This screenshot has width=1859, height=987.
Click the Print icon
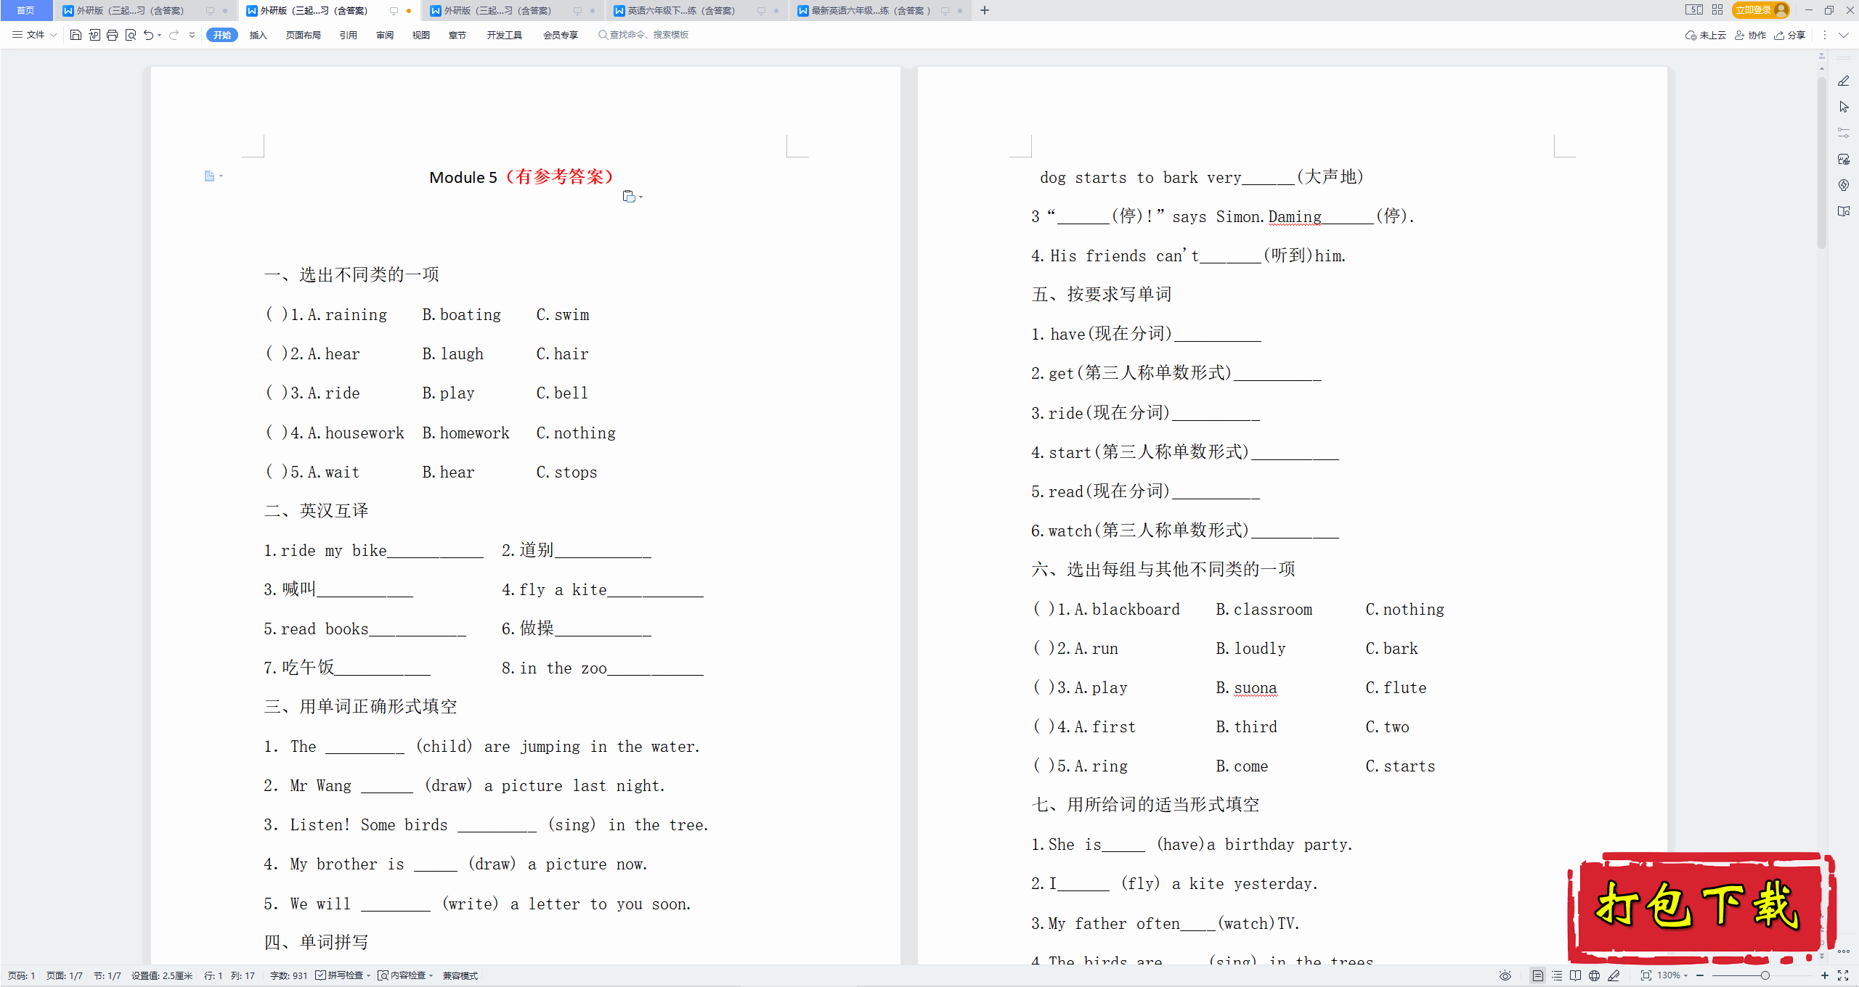[112, 35]
